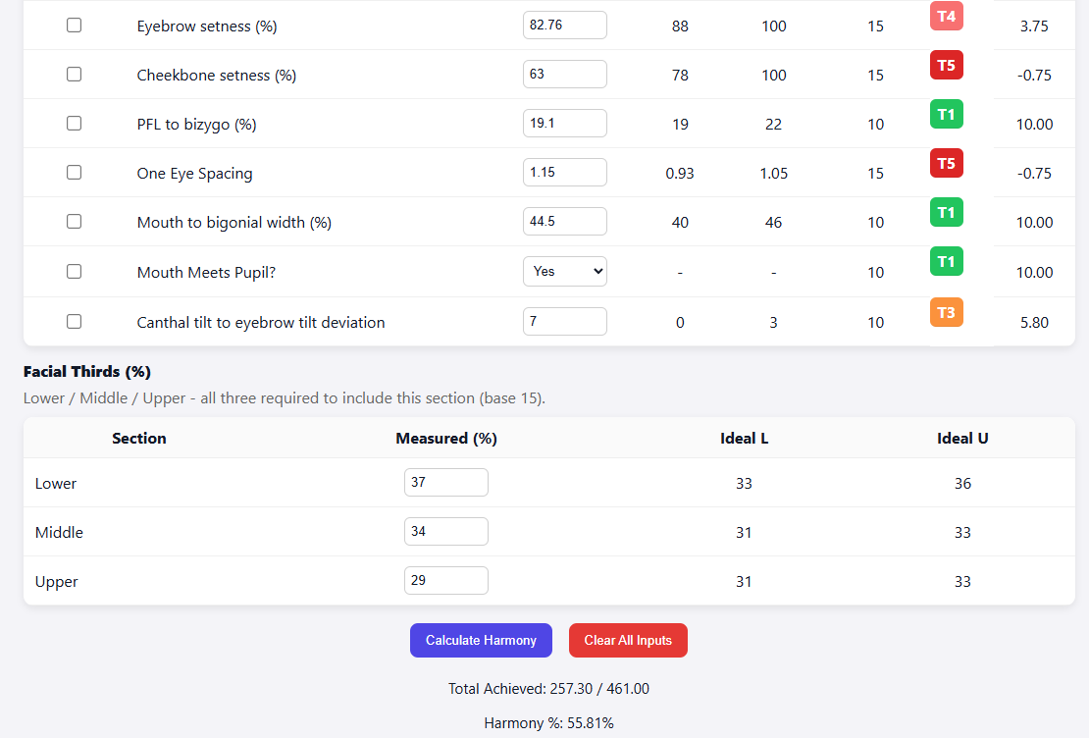The image size is (1089, 738).
Task: Toggle the Mouth to bigonial width checkbox
Action: coord(75,222)
